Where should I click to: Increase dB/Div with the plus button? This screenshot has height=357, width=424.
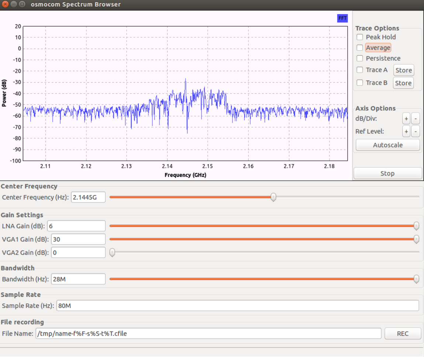[x=406, y=118]
